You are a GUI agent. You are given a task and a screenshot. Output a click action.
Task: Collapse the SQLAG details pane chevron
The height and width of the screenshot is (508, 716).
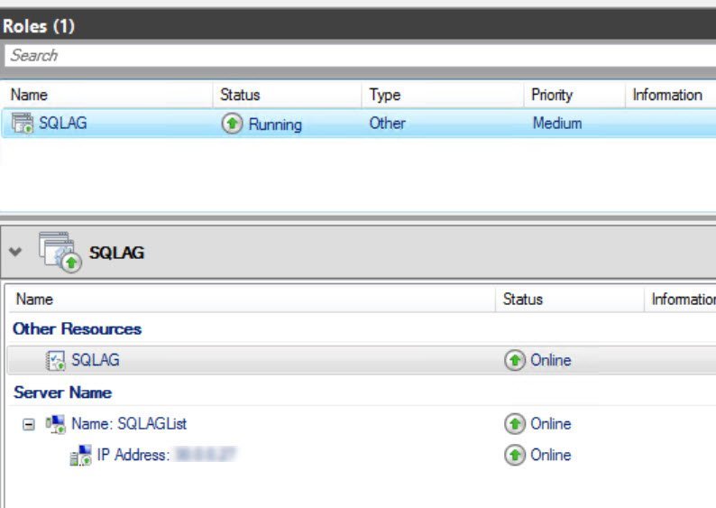(x=15, y=252)
